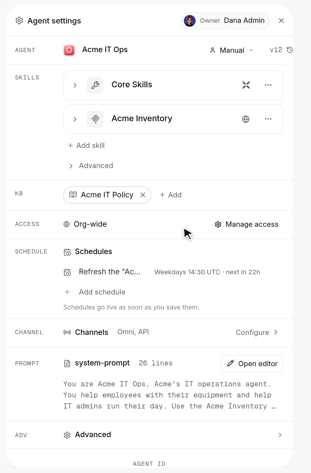The image size is (311, 473).
Task: Open the Advanced settings row
Action: (149, 435)
